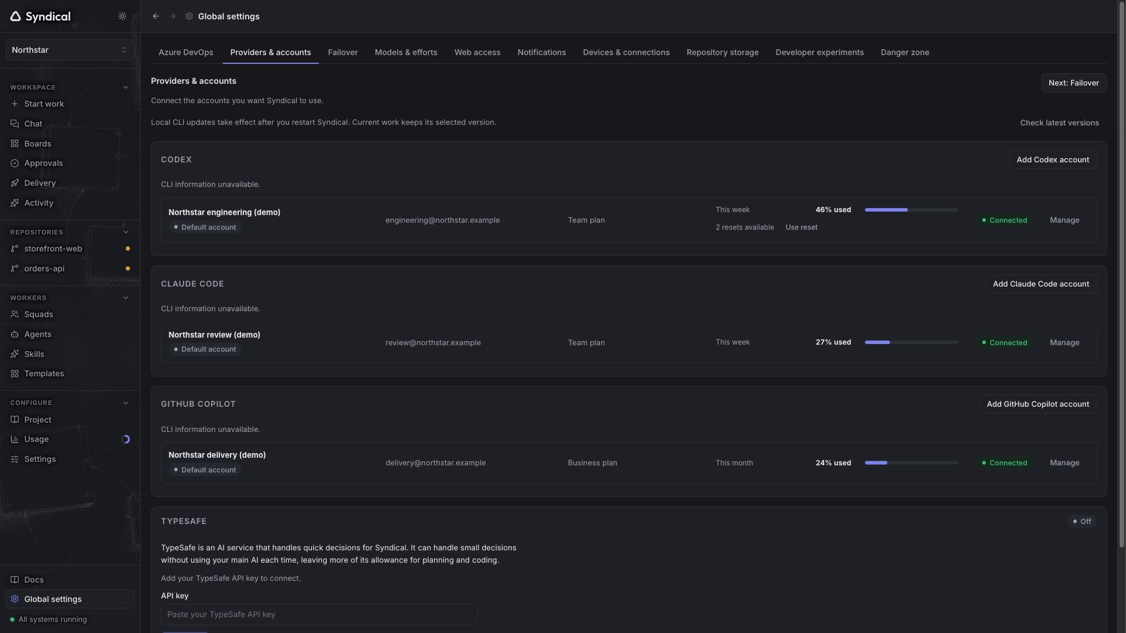
Task: Switch to the Danger zone tab
Action: (905, 52)
